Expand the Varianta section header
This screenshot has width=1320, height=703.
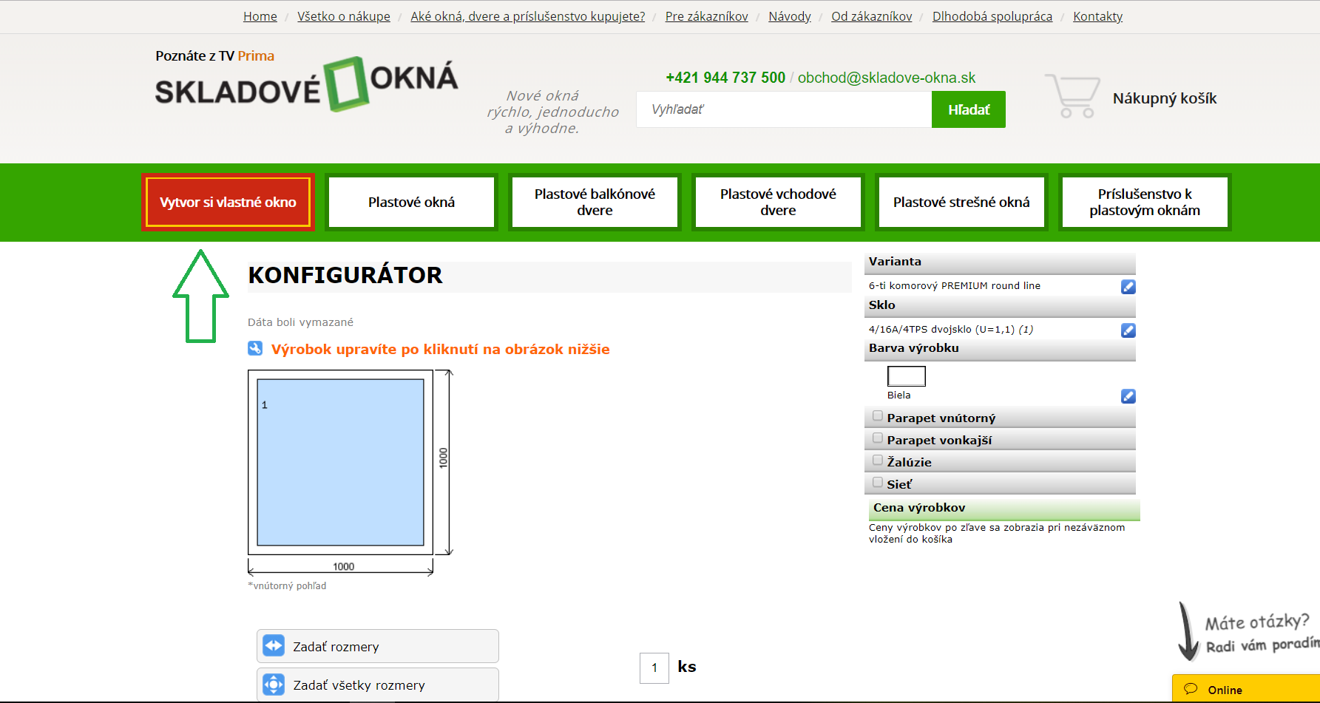(x=998, y=262)
